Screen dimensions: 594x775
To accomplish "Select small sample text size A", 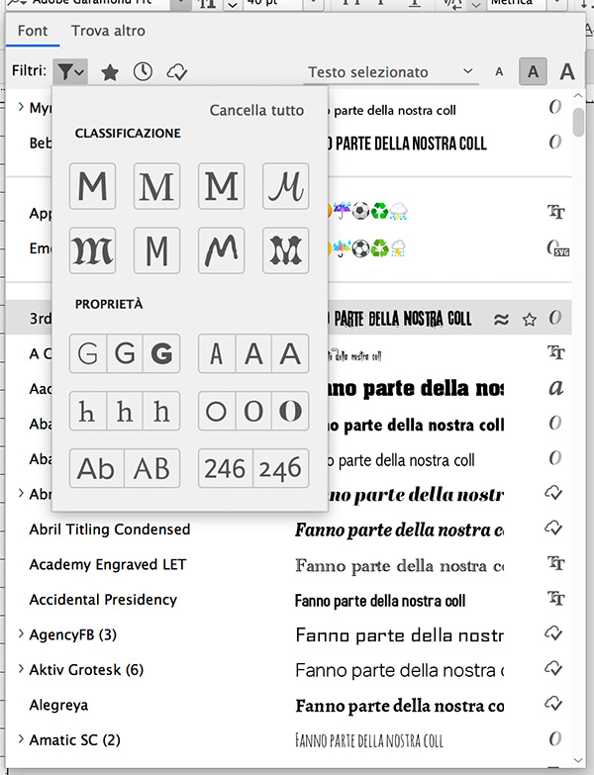I will pos(499,72).
